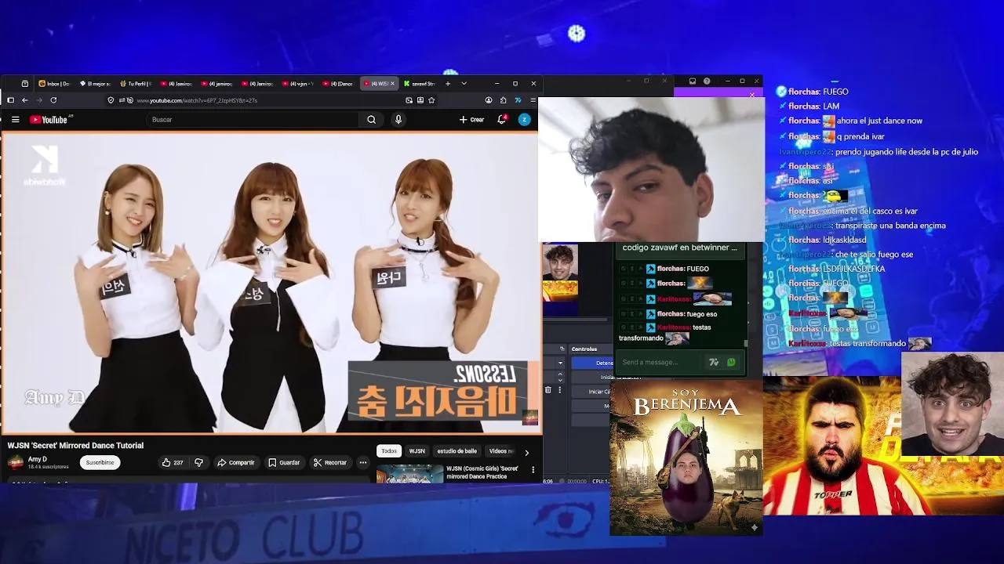Click the Compartir share button
Image resolution: width=1004 pixels, height=564 pixels.
click(x=235, y=463)
